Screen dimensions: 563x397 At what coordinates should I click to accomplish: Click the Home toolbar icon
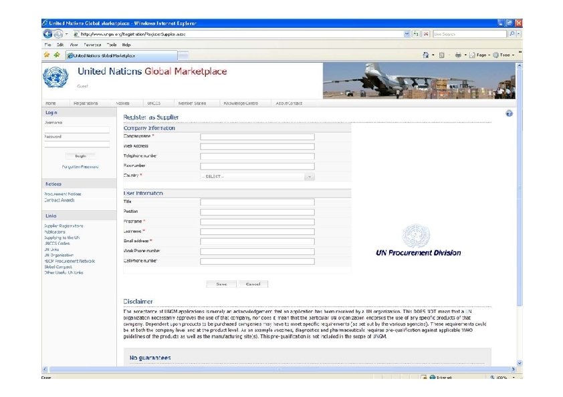tap(426, 55)
